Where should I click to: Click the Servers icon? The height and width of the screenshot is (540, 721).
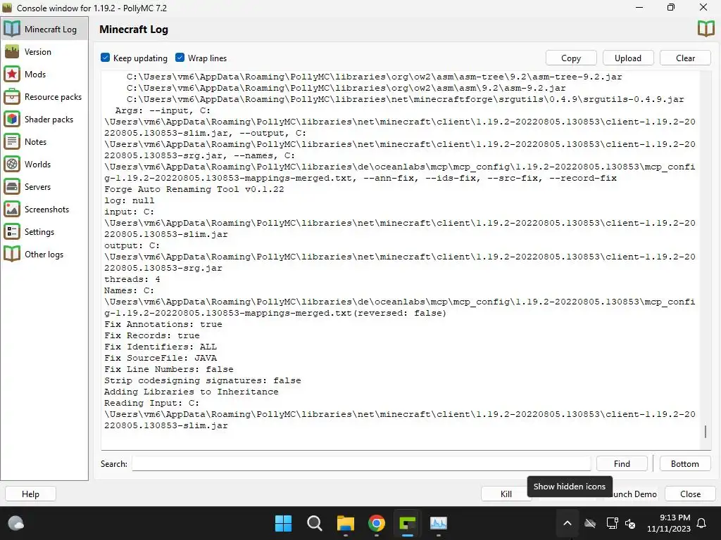[x=12, y=186]
